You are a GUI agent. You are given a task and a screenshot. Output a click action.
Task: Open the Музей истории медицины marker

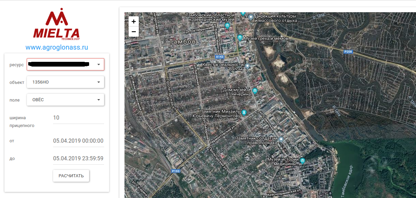(302, 161)
